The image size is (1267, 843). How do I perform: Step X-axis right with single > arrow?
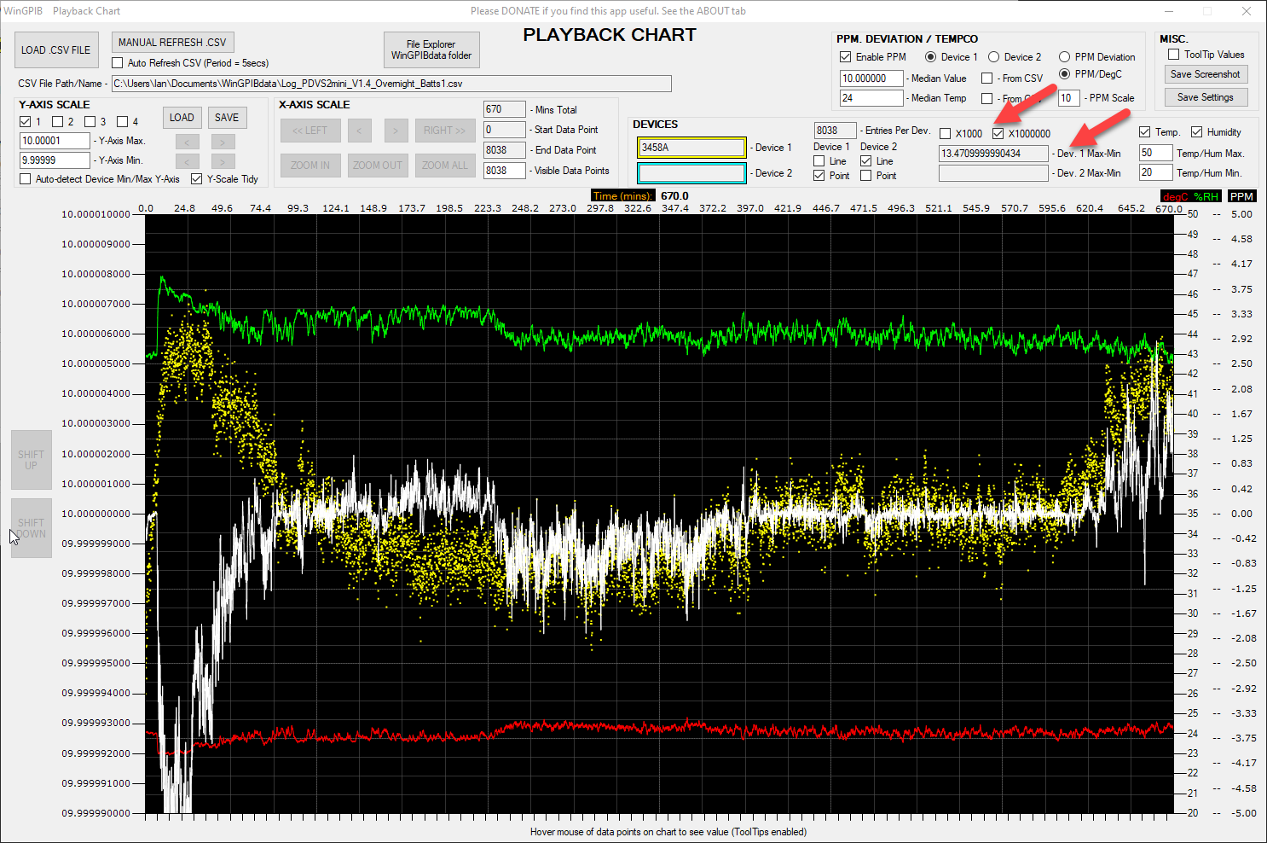tap(395, 131)
